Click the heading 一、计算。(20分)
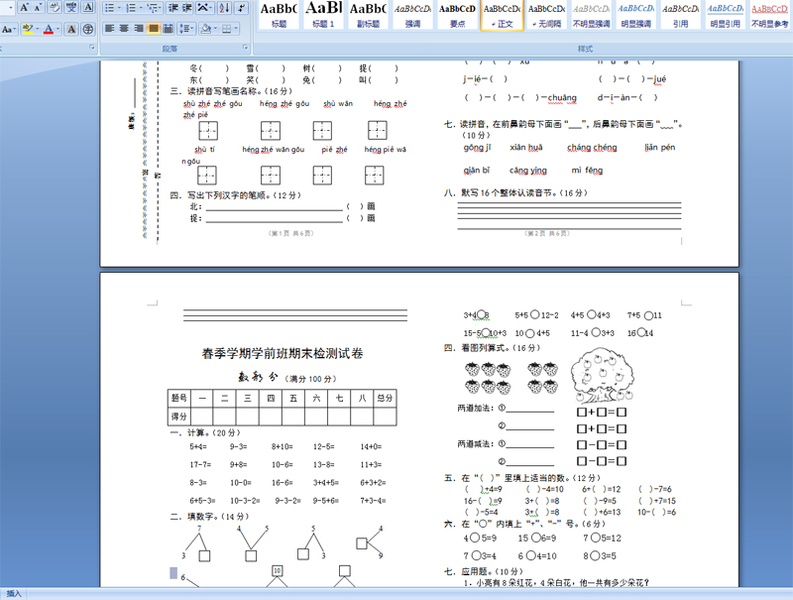 pos(205,432)
